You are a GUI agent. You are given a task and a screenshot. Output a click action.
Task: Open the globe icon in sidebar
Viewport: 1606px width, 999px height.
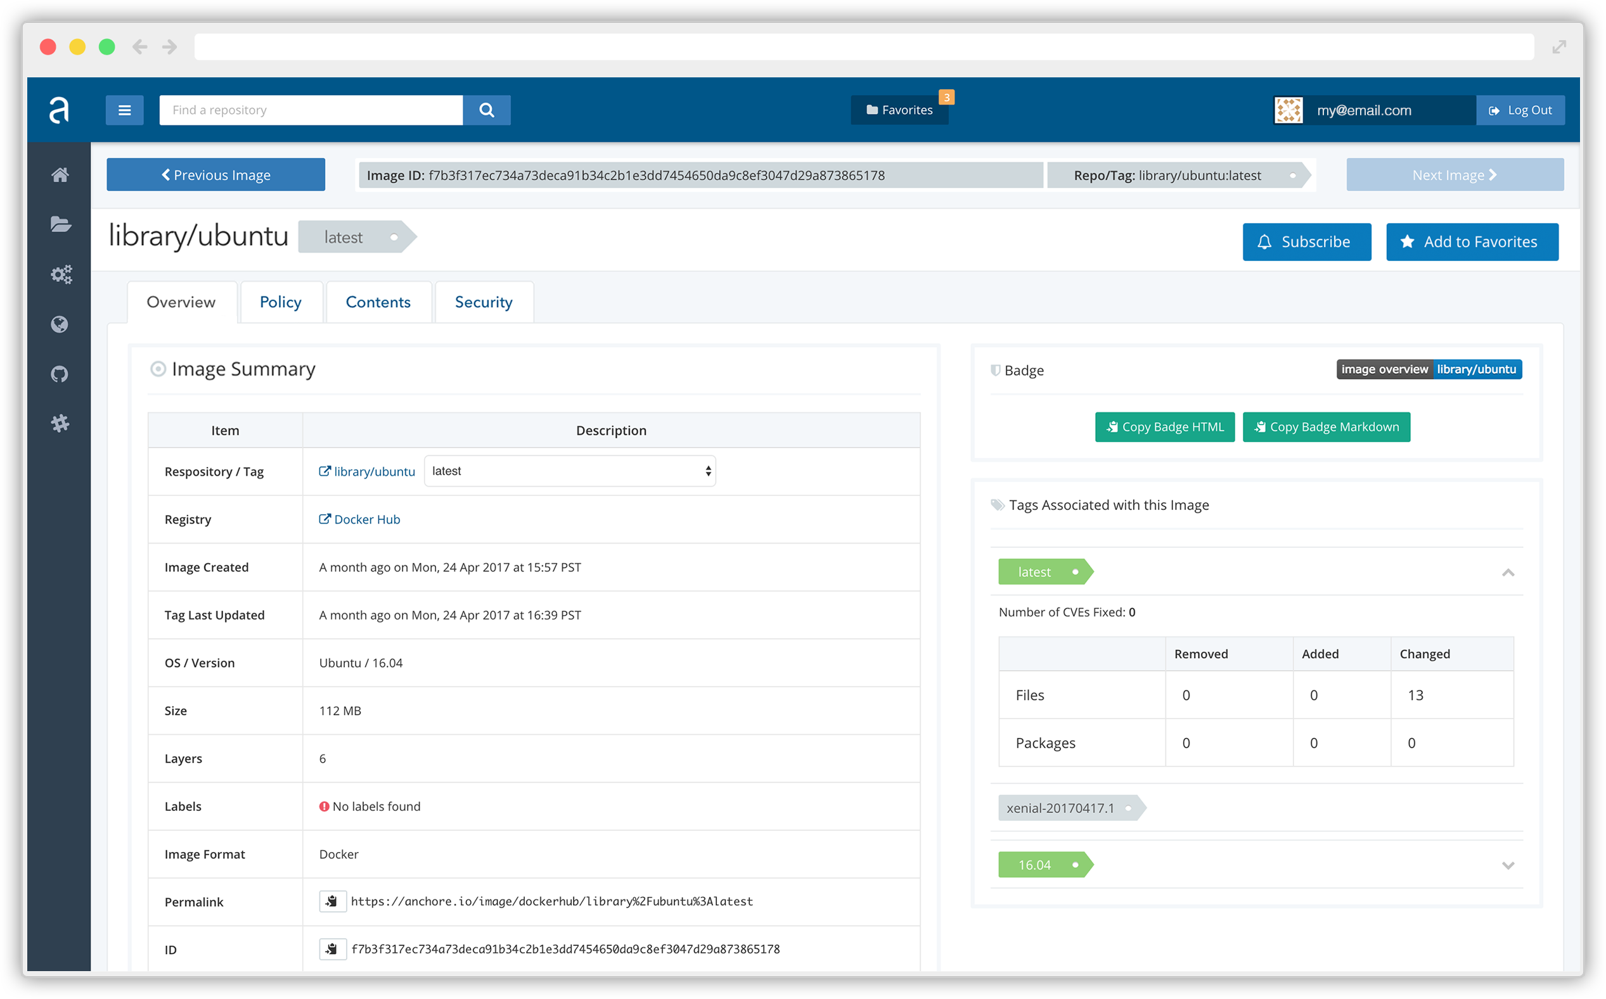[60, 324]
